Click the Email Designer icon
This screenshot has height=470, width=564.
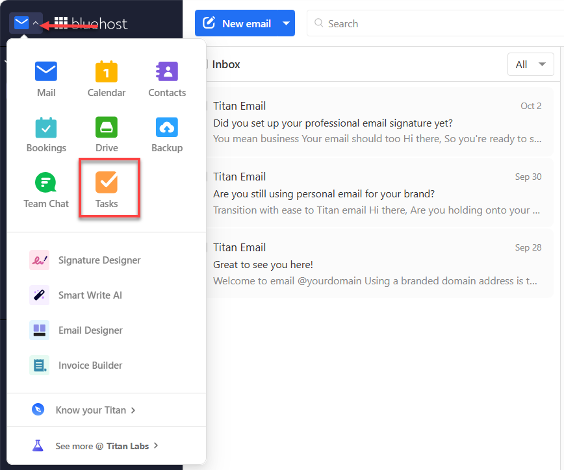(39, 330)
